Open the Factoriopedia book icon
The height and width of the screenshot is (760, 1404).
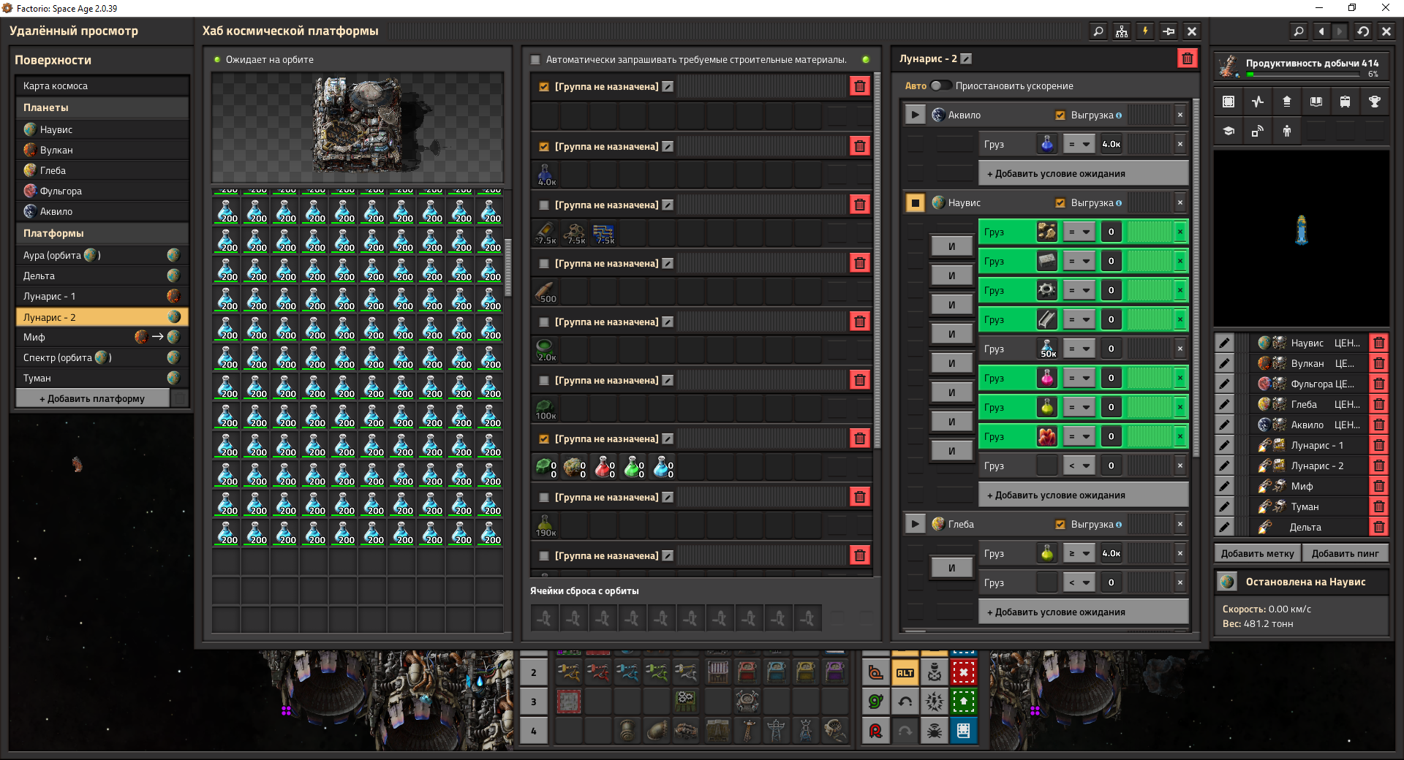[1316, 102]
